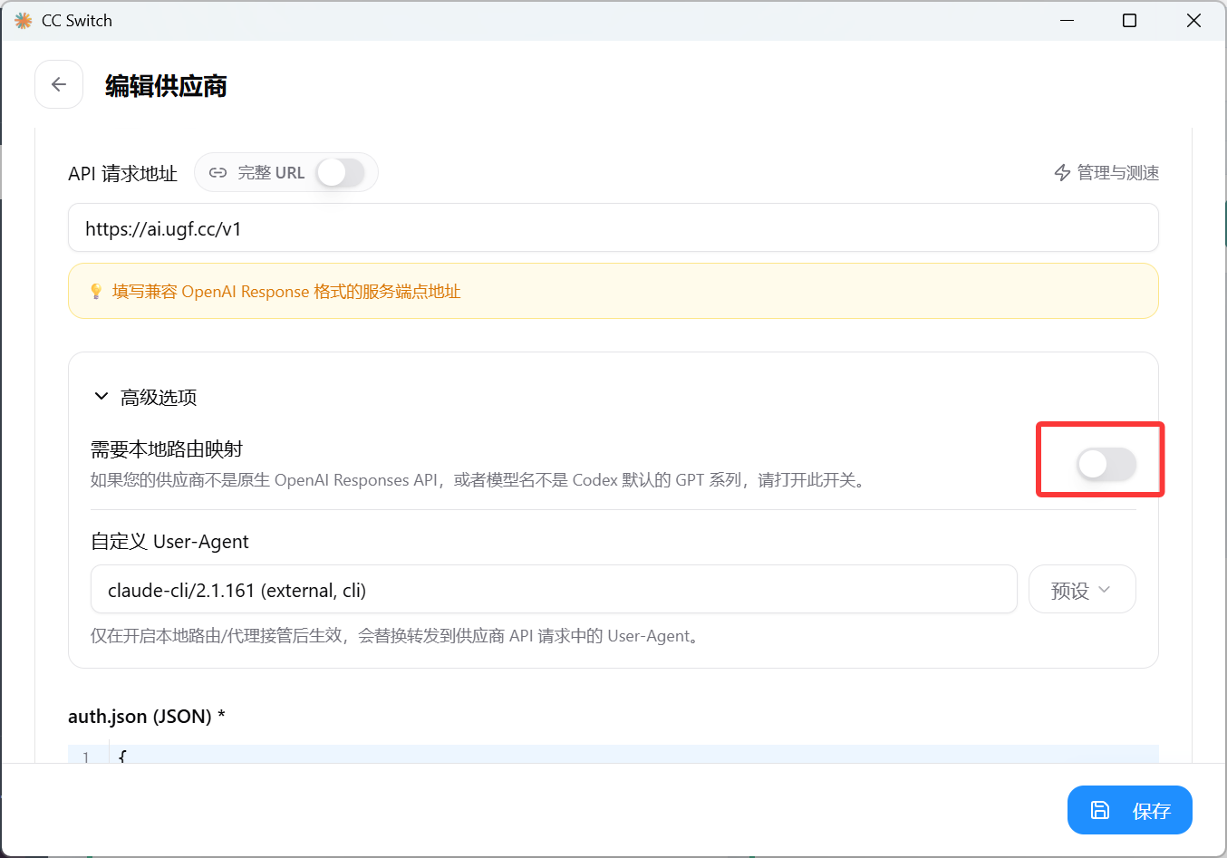Click the CC Switch app logo icon
The image size is (1227, 858).
pos(24,20)
